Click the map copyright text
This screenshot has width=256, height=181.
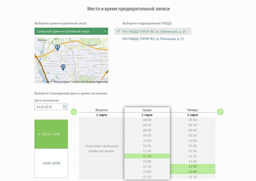78,82
